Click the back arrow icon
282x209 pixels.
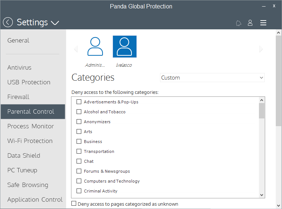(8, 22)
